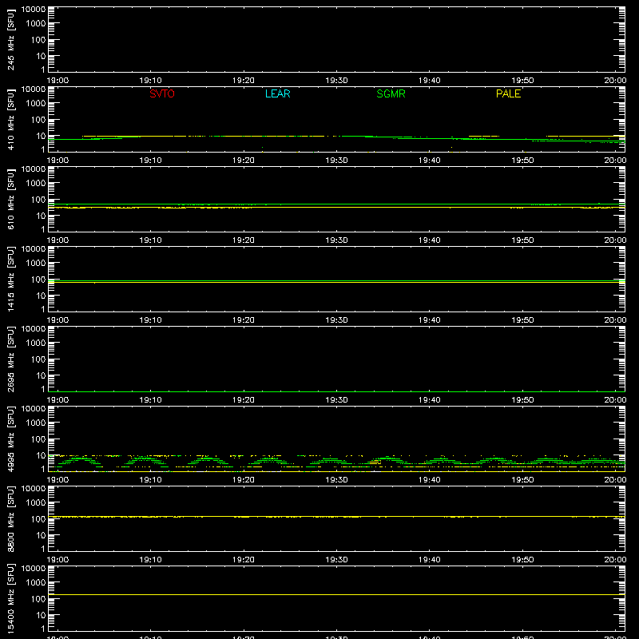
Task: Select the 2695 MHz [SFU] axis title
Action: tap(10, 359)
